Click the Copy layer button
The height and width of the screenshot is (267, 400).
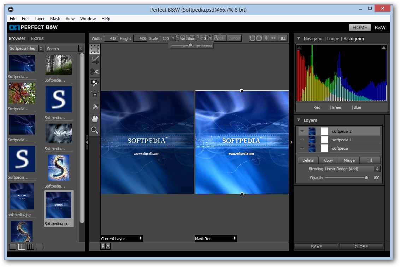(x=329, y=160)
